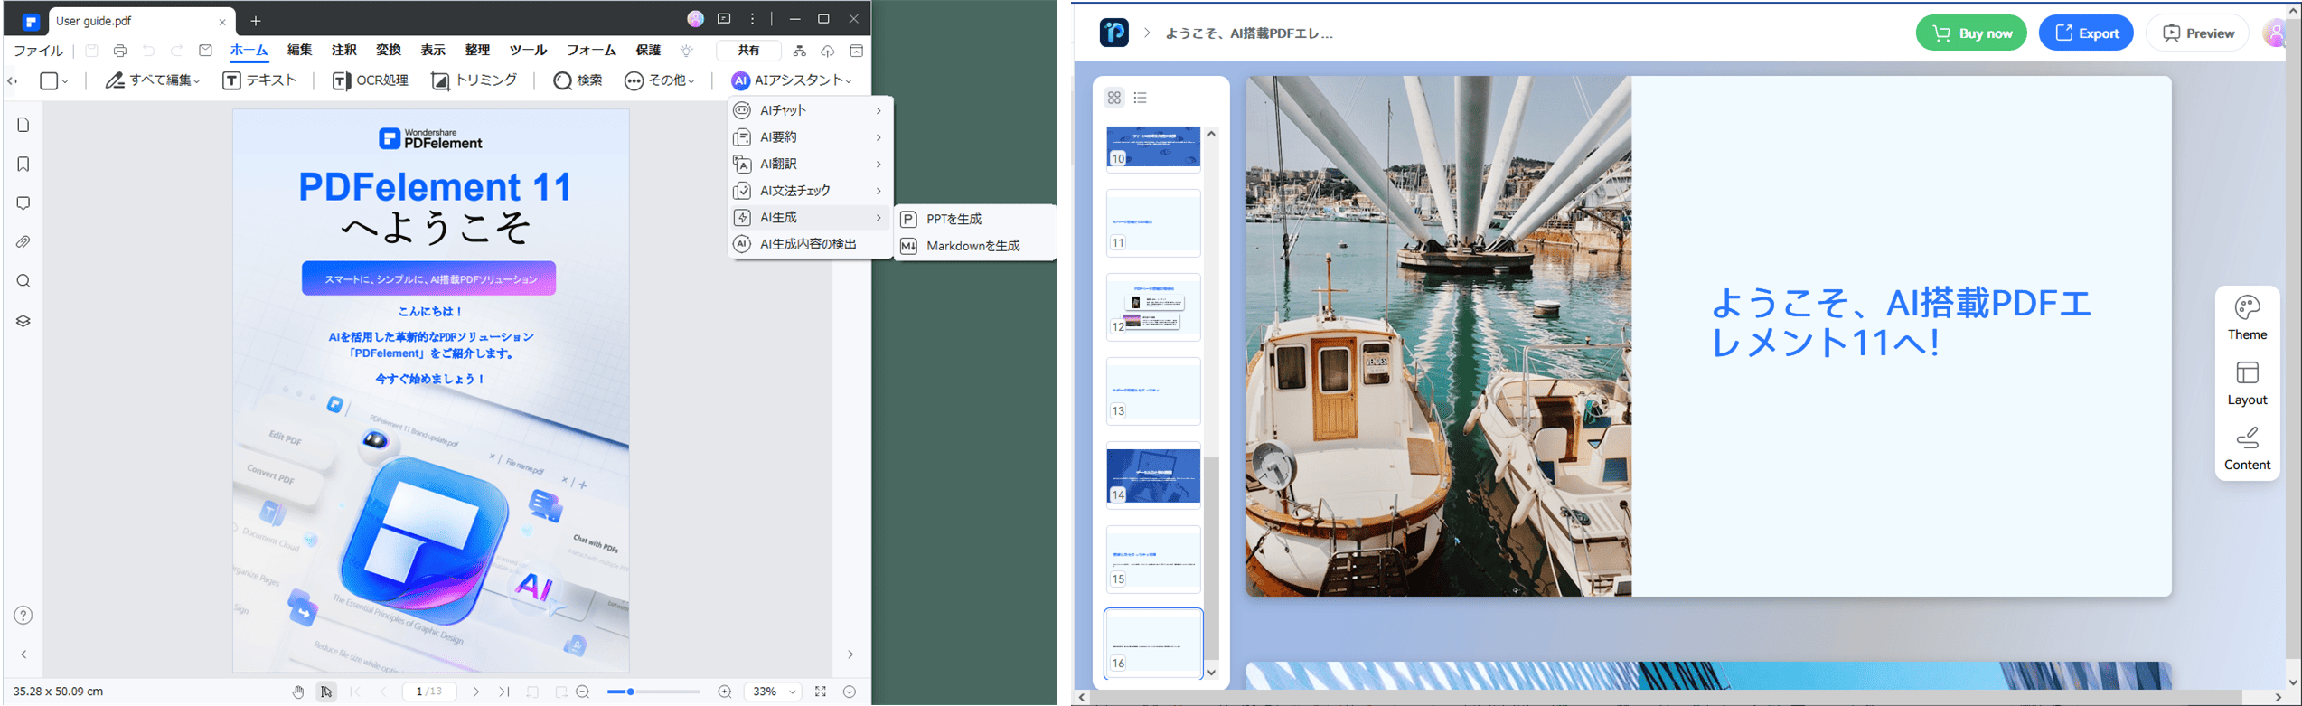The height and width of the screenshot is (706, 2302).
Task: Click the Buy now button
Action: (x=1971, y=33)
